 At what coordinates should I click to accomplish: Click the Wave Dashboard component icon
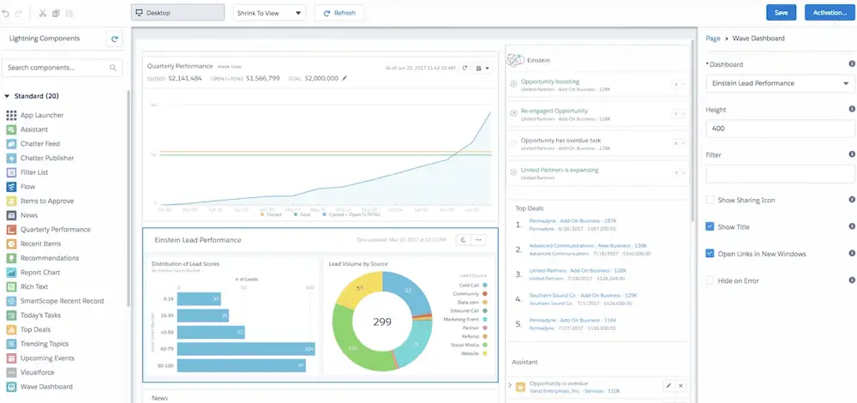pos(11,387)
